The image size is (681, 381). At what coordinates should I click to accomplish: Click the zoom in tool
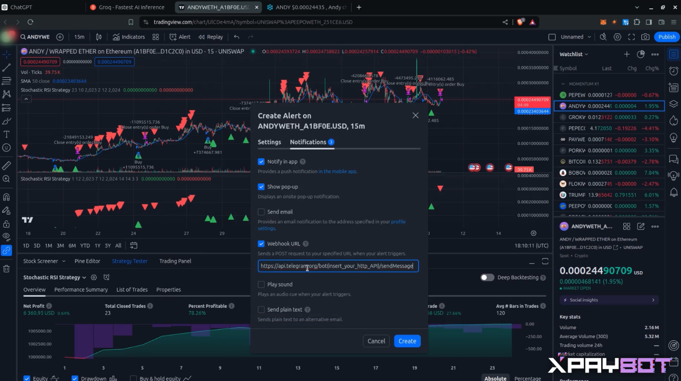tap(7, 179)
